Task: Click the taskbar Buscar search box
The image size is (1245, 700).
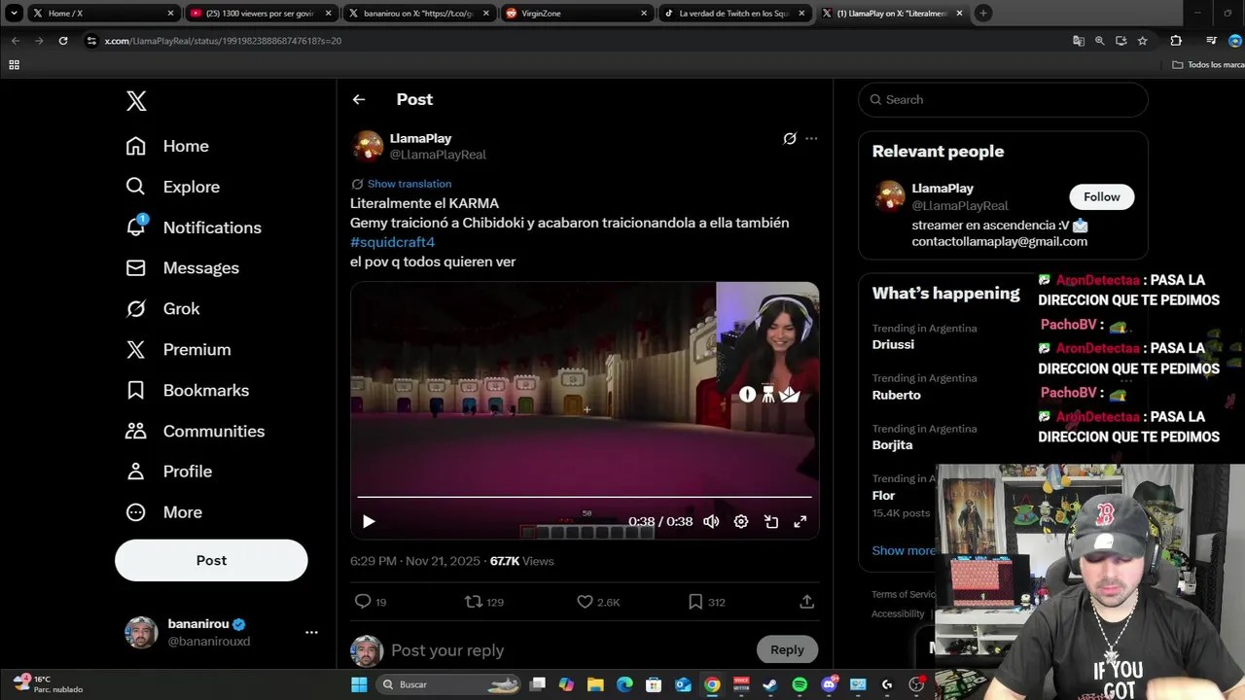Action: [447, 684]
